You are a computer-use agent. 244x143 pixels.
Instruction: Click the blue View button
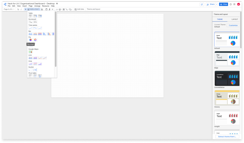(x=223, y=4)
